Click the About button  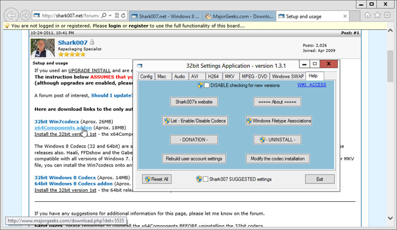[x=277, y=102]
